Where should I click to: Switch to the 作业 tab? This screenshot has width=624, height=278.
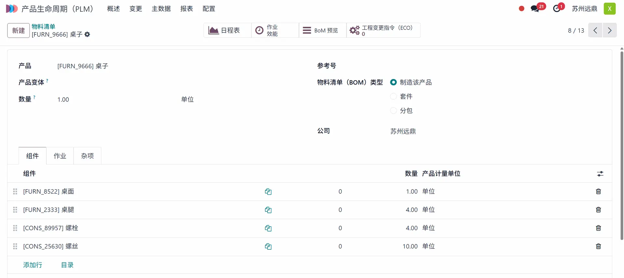60,156
